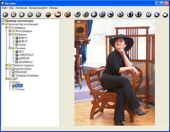Select the Hymn music item

pyautogui.click(x=22, y=45)
